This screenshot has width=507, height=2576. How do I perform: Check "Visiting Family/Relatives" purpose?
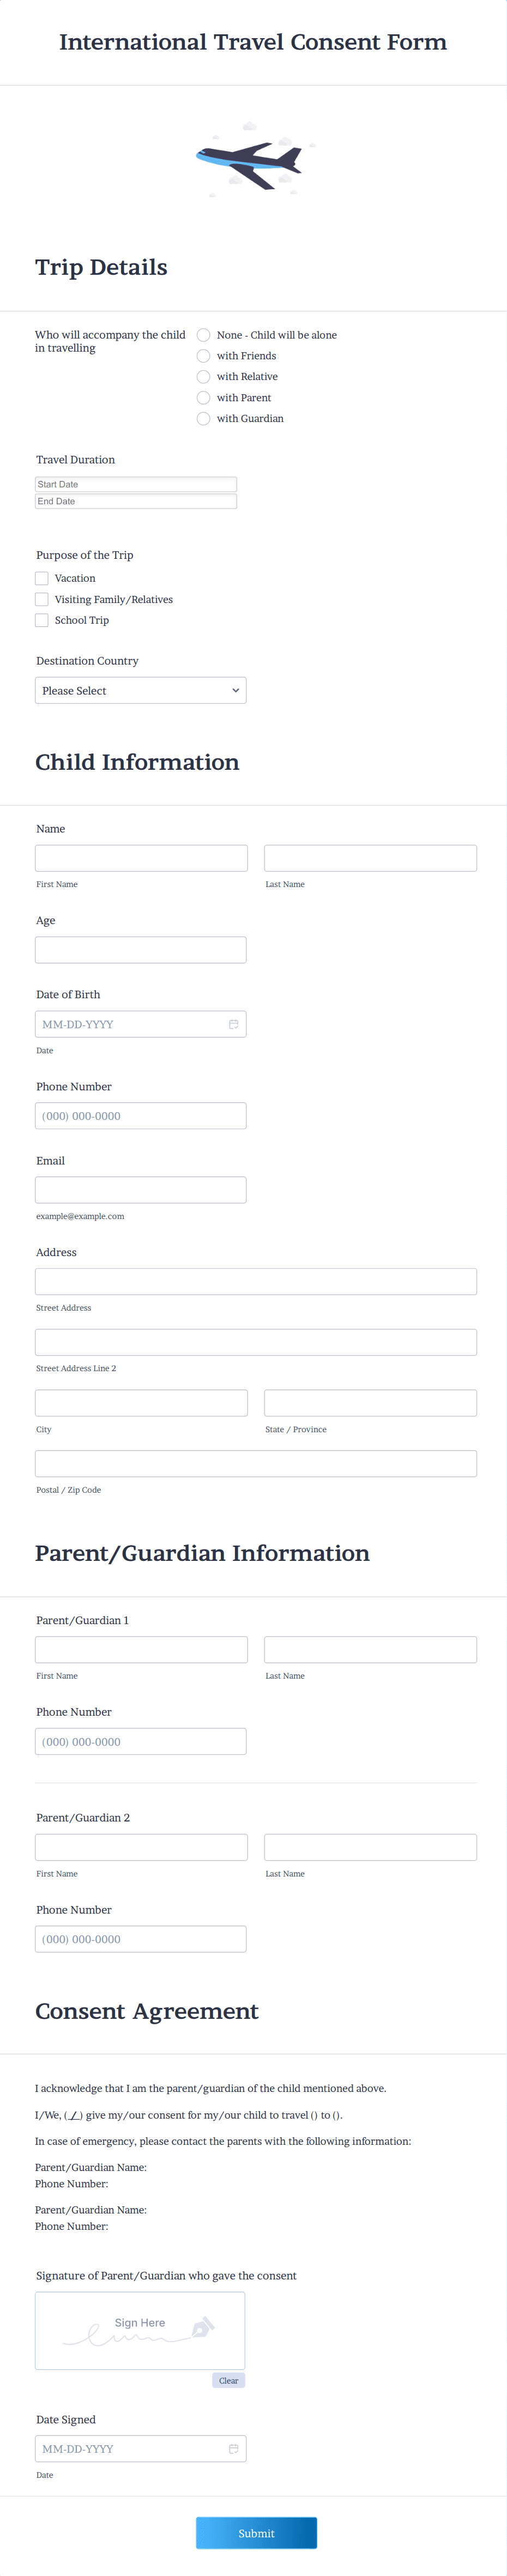[x=41, y=599]
